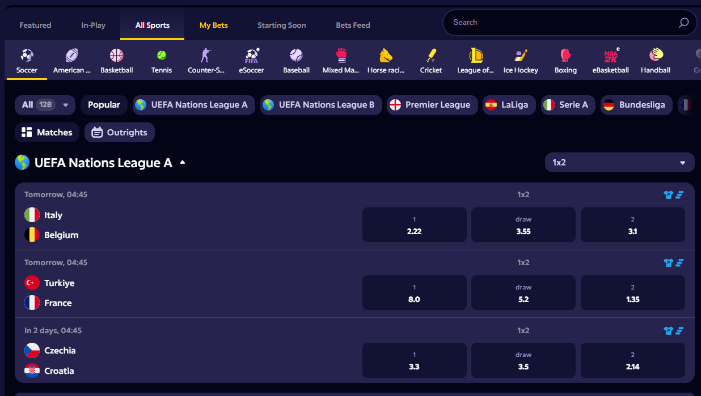Switch to the In-Play tab
This screenshot has width=701, height=396.
[x=94, y=25]
